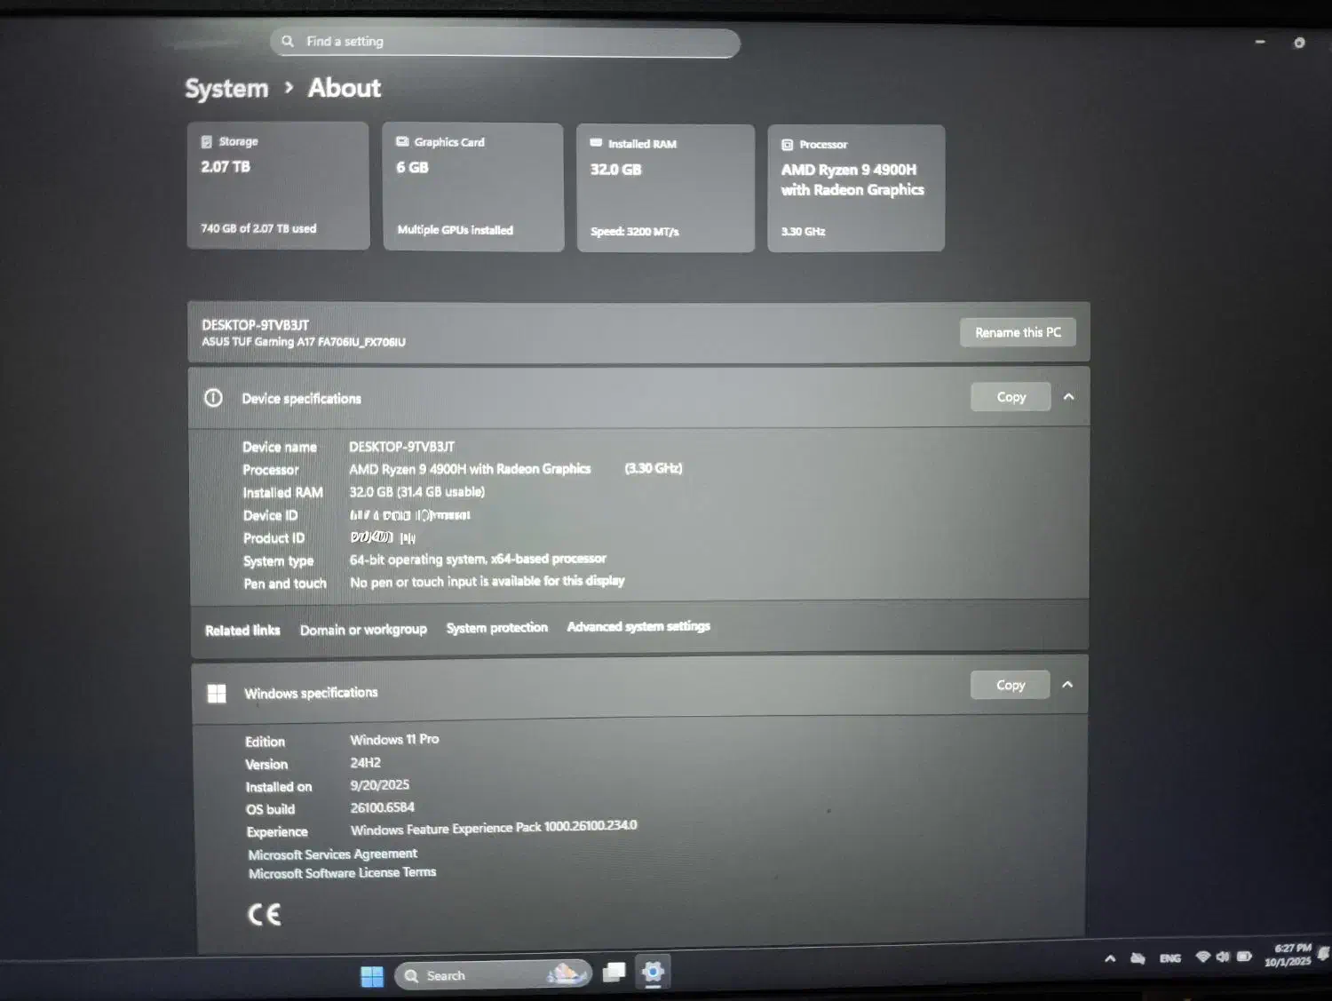This screenshot has width=1332, height=1001.
Task: Open the clock showing 6:27 PM
Action: [1288, 955]
